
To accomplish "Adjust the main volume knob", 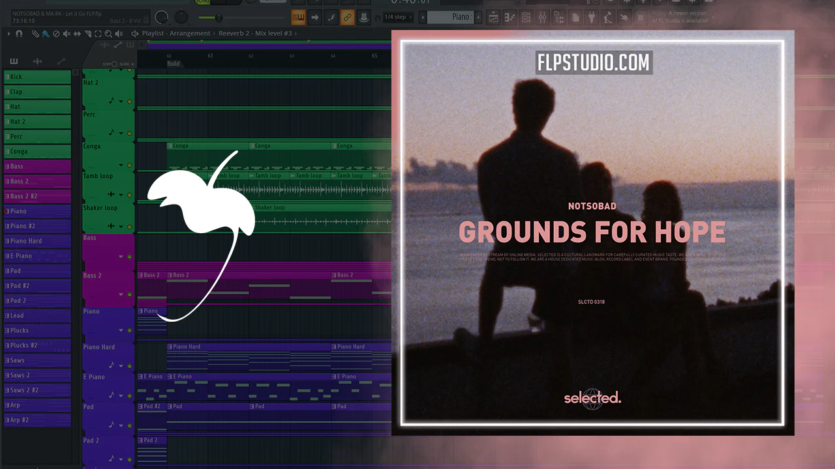I will coord(161,18).
